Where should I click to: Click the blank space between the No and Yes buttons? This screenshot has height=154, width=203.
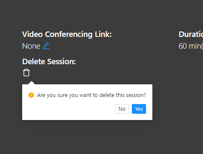[x=130, y=109]
